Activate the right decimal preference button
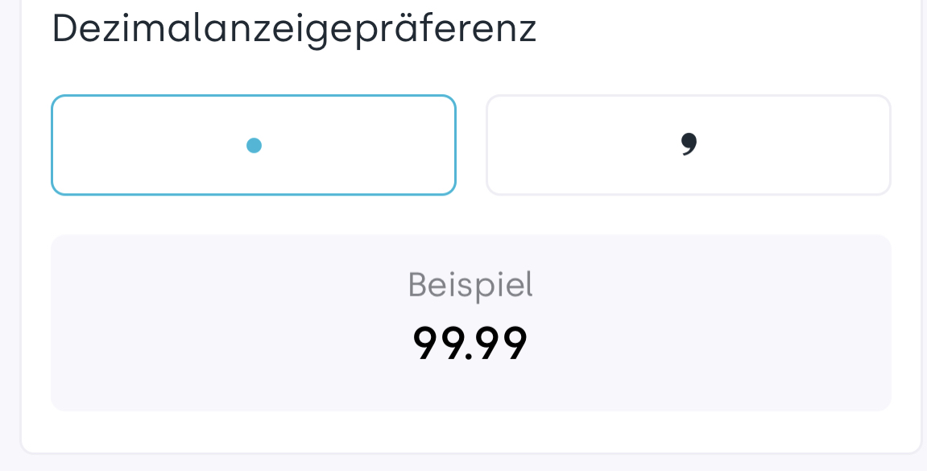The height and width of the screenshot is (471, 927). (x=688, y=145)
